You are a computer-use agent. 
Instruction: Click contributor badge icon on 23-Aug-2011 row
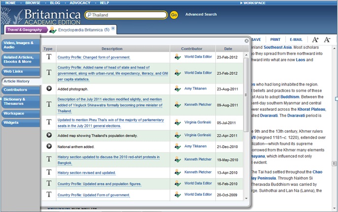(177, 89)
